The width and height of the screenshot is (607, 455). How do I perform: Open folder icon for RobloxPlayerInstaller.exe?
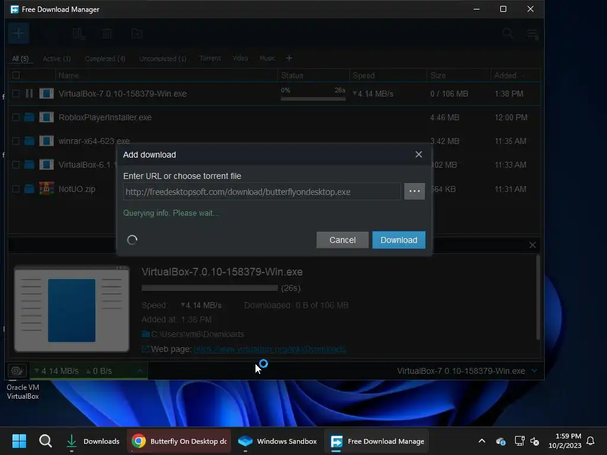[30, 117]
